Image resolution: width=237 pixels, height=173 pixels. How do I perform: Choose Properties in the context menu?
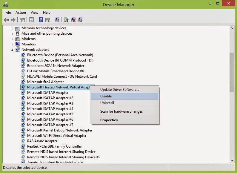click(x=124, y=120)
